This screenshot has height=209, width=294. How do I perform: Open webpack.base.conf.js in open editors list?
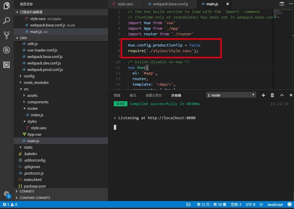click(x=61, y=25)
